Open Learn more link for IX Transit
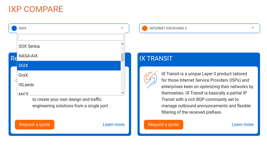Screen dimensions: 267x146 click(x=243, y=125)
